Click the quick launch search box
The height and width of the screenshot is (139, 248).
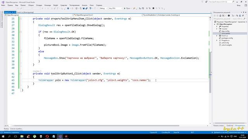click(x=221, y=2)
